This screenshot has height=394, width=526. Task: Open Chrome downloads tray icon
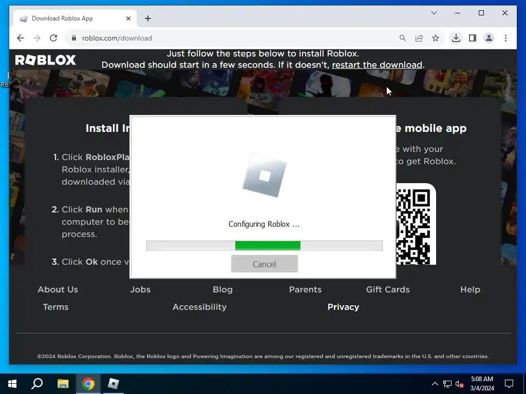click(456, 38)
